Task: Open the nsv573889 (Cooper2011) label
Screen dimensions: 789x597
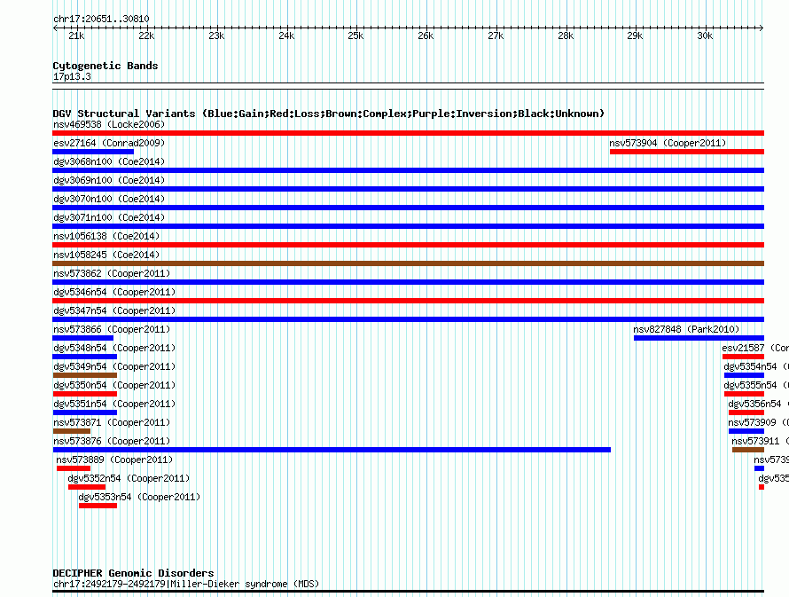Action: click(x=114, y=460)
